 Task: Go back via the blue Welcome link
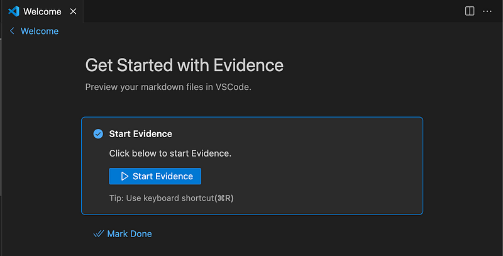click(40, 31)
